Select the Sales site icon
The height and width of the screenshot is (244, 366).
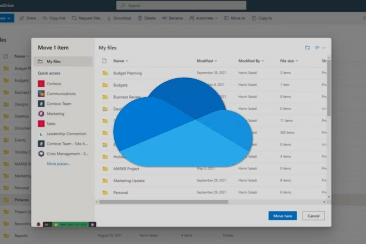41,124
